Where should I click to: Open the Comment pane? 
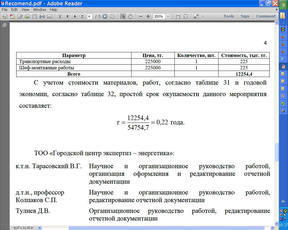pos(266,16)
